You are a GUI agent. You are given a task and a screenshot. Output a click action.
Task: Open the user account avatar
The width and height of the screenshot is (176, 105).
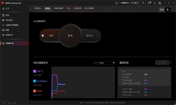click(x=159, y=3)
